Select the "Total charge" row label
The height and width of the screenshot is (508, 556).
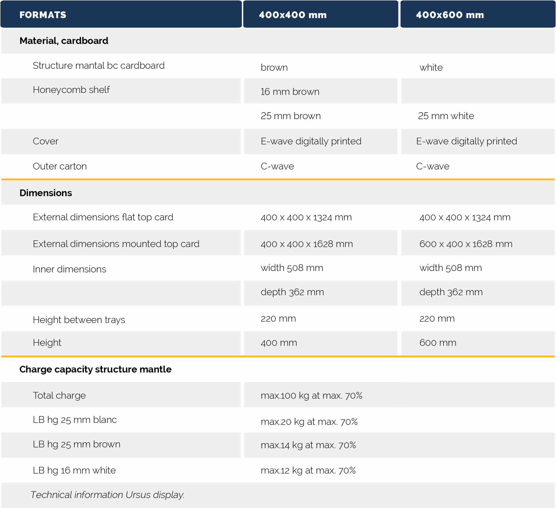tap(59, 396)
